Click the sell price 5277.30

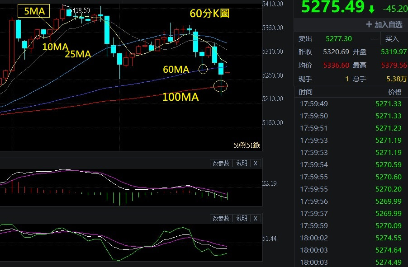coord(338,39)
